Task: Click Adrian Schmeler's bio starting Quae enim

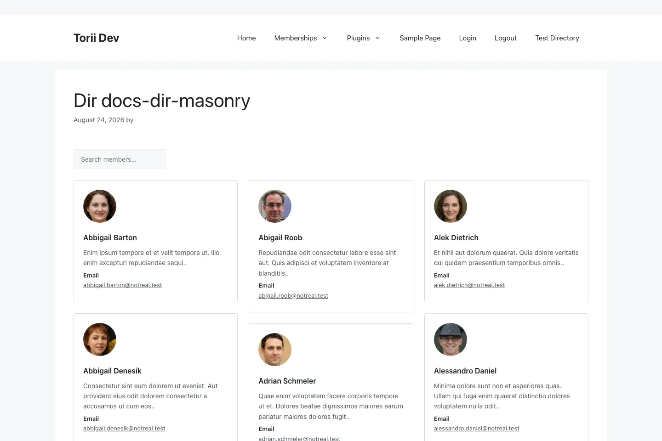Action: point(331,406)
